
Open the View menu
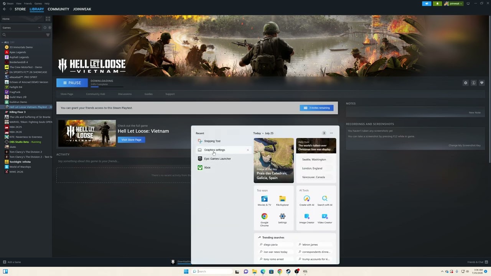[x=18, y=3]
